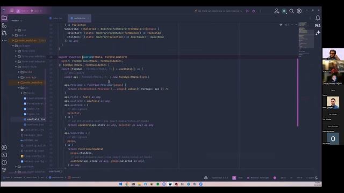This screenshot has width=344, height=193.
Task: Open the Notifications bell panel
Action: pos(318,18)
